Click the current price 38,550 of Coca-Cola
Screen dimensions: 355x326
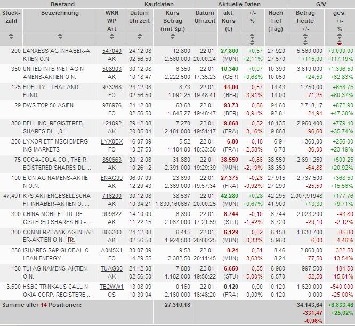pyautogui.click(x=229, y=160)
